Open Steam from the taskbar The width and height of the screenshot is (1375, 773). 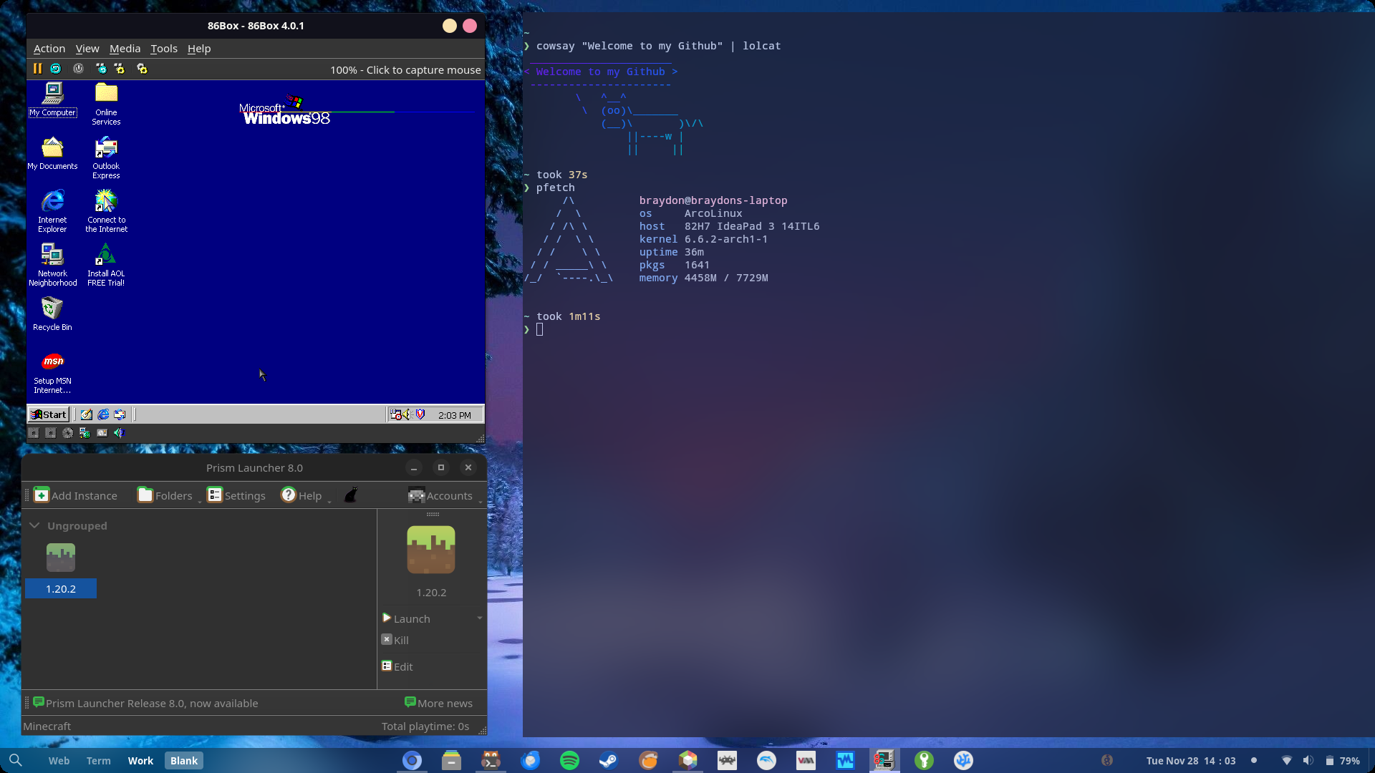(609, 760)
